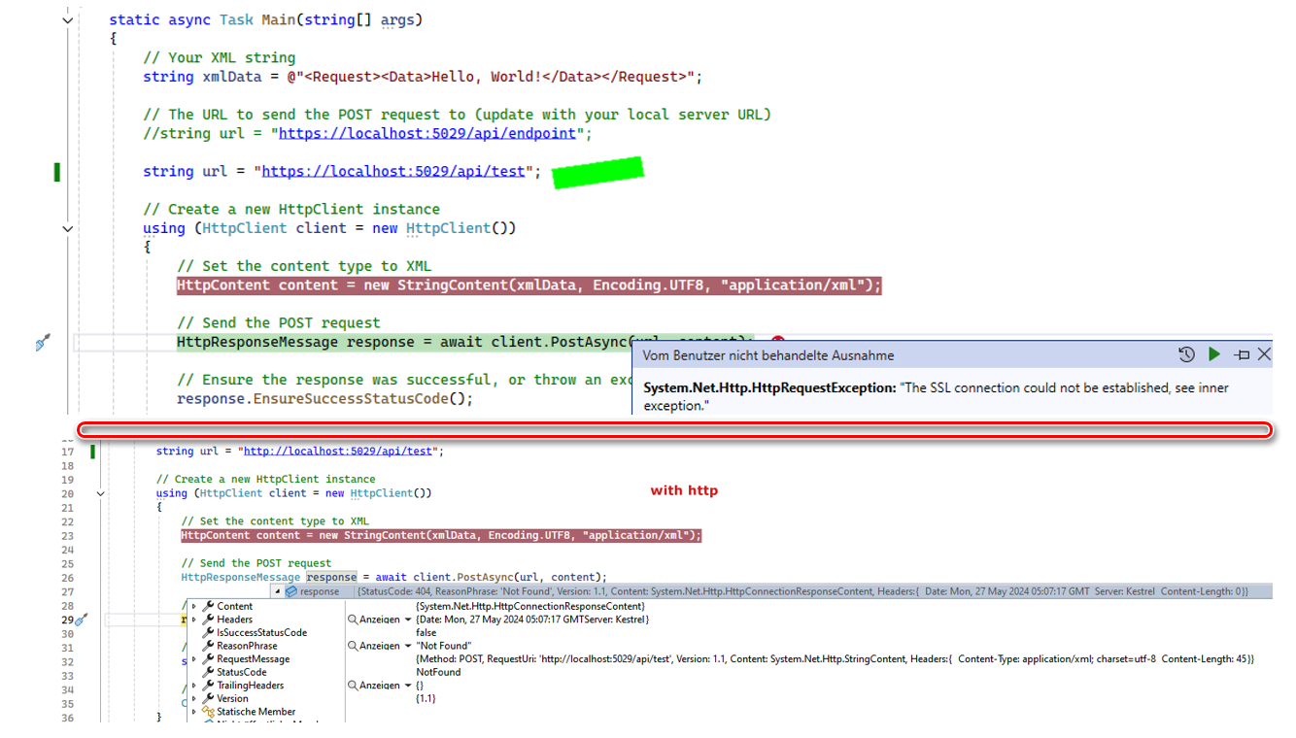The width and height of the screenshot is (1296, 738).
Task: Collapse the response datatip with its triangle
Action: pyautogui.click(x=278, y=591)
